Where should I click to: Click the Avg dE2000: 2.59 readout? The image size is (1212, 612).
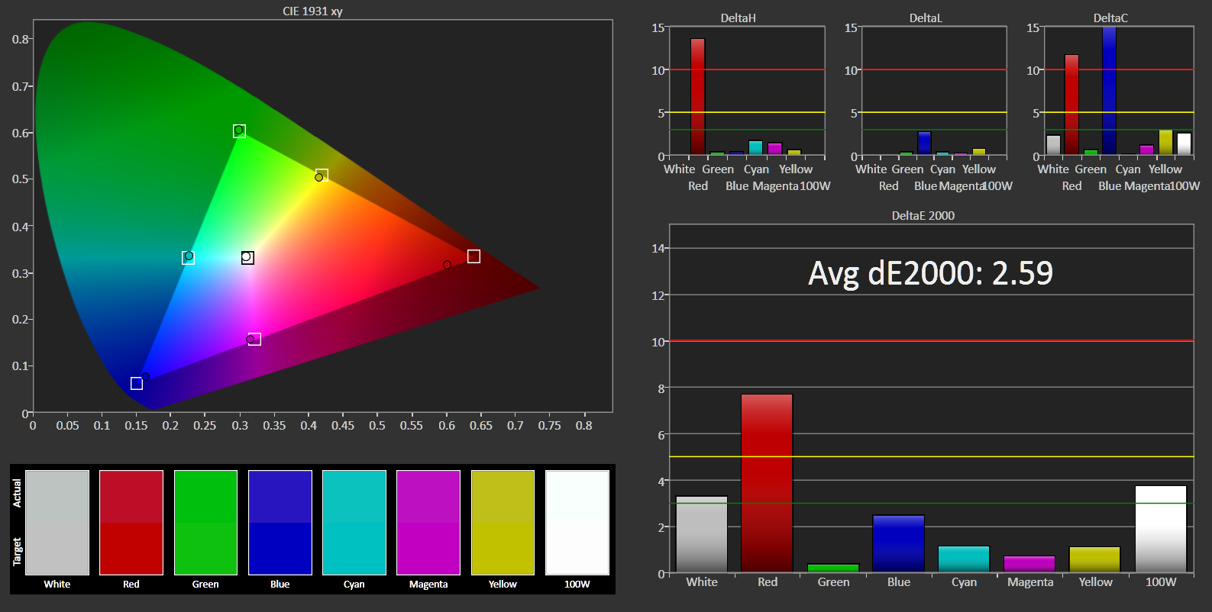[931, 273]
